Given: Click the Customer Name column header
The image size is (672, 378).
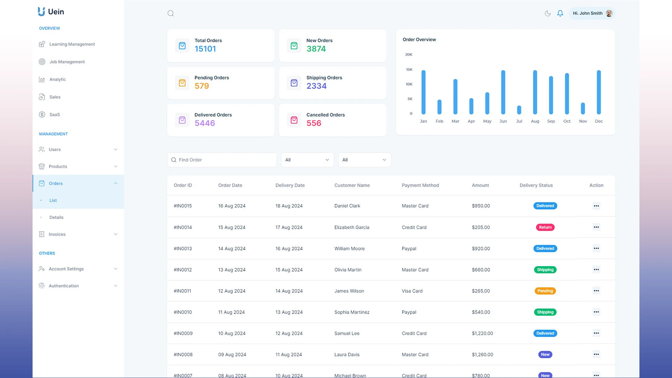Looking at the screenshot, I should (x=352, y=185).
